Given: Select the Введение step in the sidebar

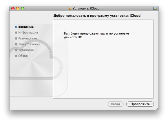Looking at the screenshot, I should point(26,27).
